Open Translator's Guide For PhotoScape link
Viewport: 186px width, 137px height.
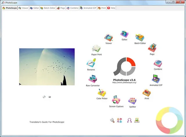pos(47,122)
